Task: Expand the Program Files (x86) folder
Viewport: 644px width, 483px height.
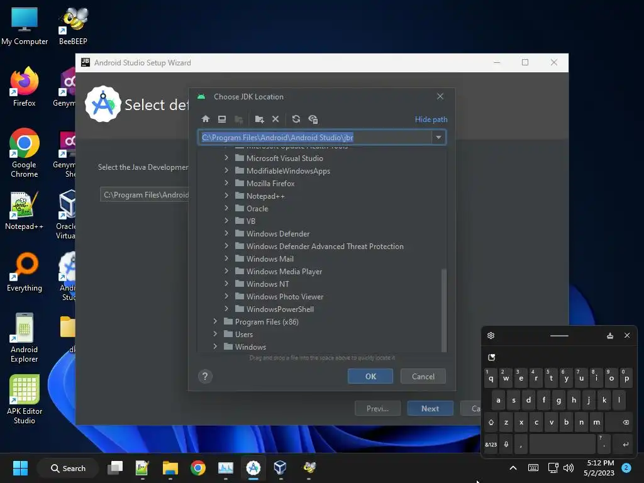Action: [215, 321]
